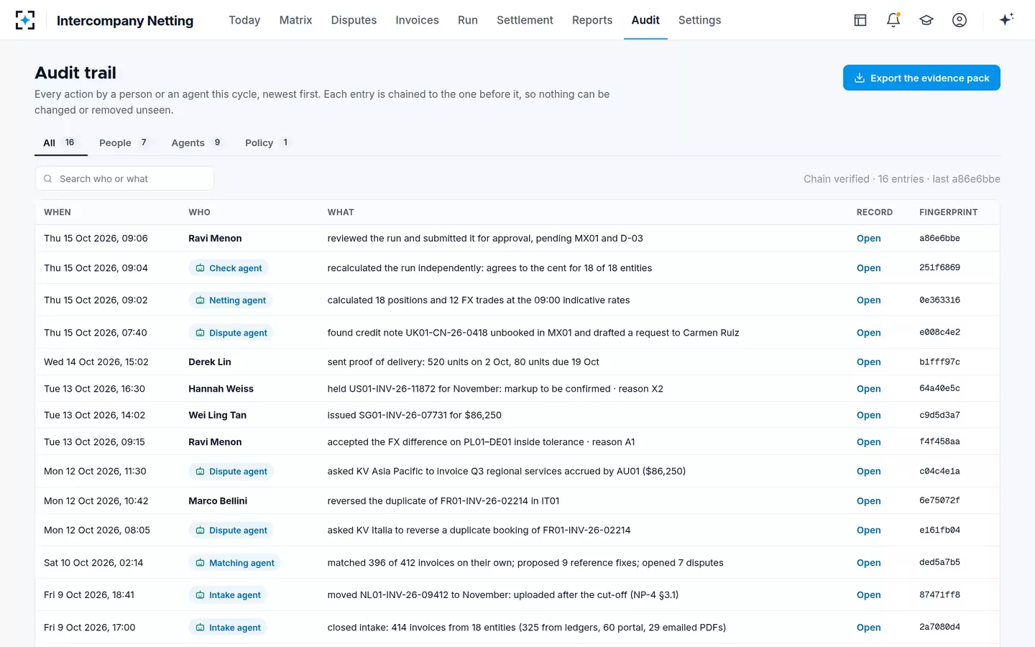The width and height of the screenshot is (1035, 647).
Task: Open the AI sparkle assistant icon
Action: (x=1006, y=19)
